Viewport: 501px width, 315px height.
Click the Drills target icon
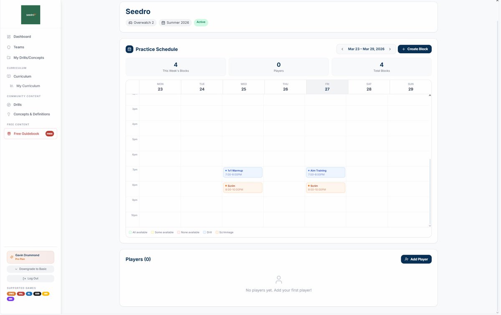point(9,105)
